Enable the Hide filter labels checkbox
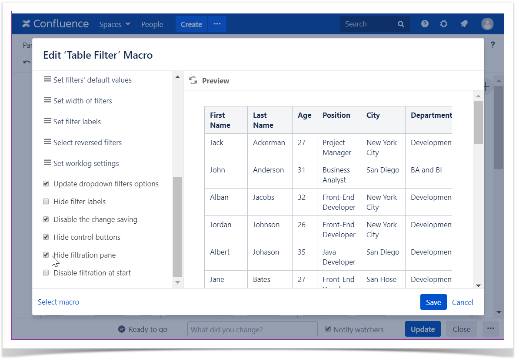This screenshot has width=519, height=361. 46,202
